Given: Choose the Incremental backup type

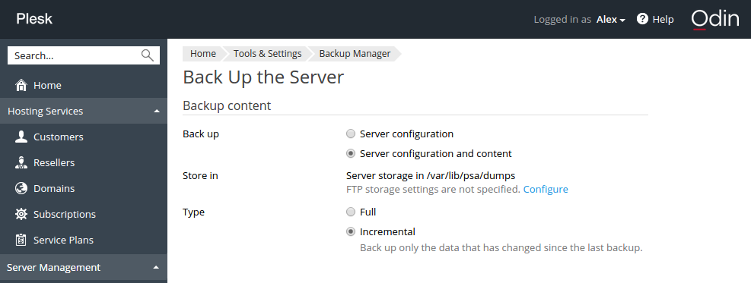Looking at the screenshot, I should (351, 232).
